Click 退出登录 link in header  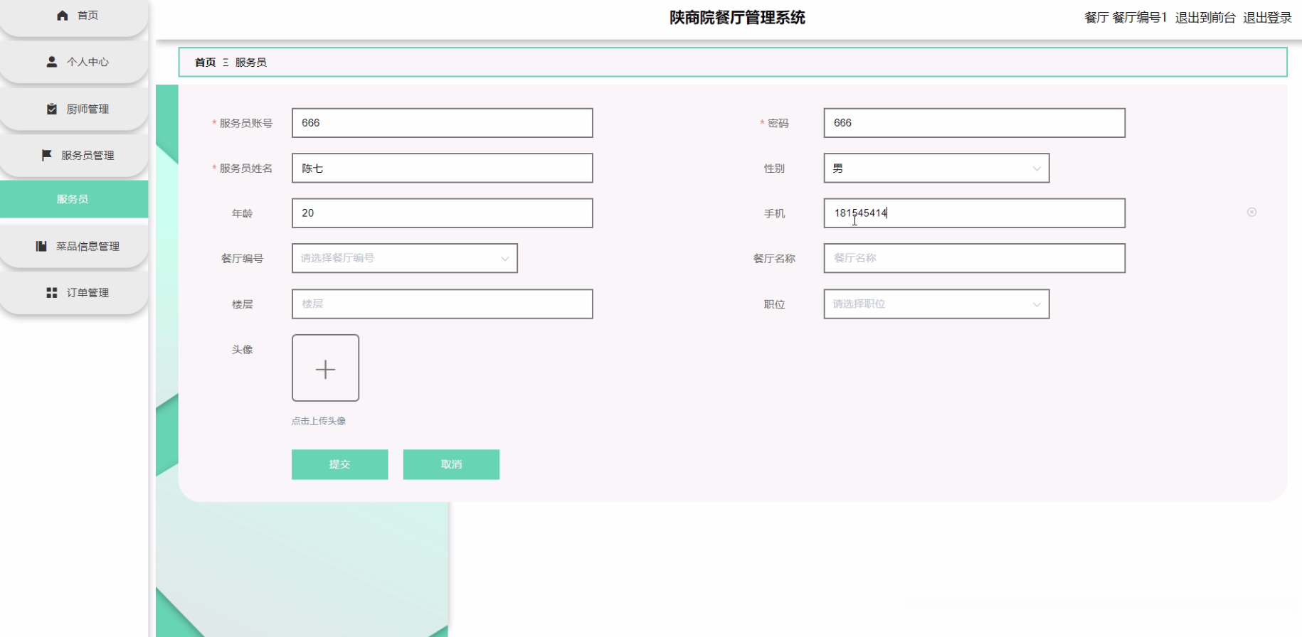click(1267, 18)
